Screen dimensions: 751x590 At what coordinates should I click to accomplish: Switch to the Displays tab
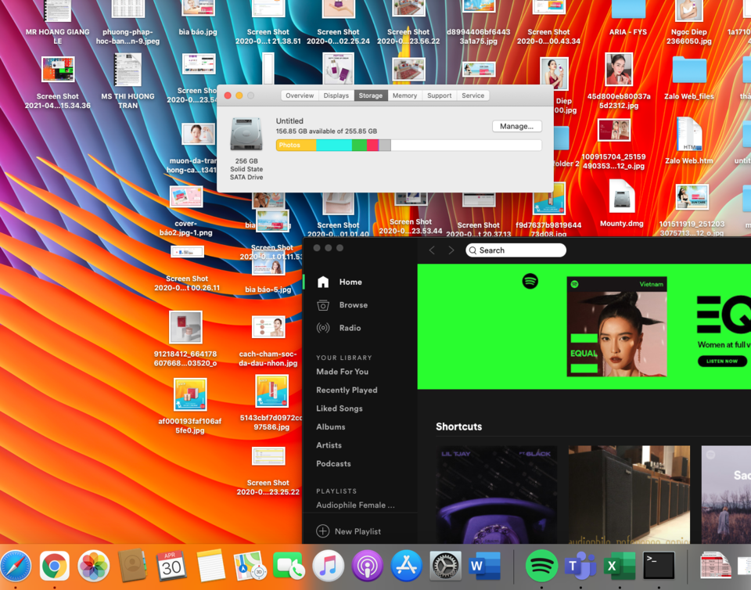(x=336, y=95)
